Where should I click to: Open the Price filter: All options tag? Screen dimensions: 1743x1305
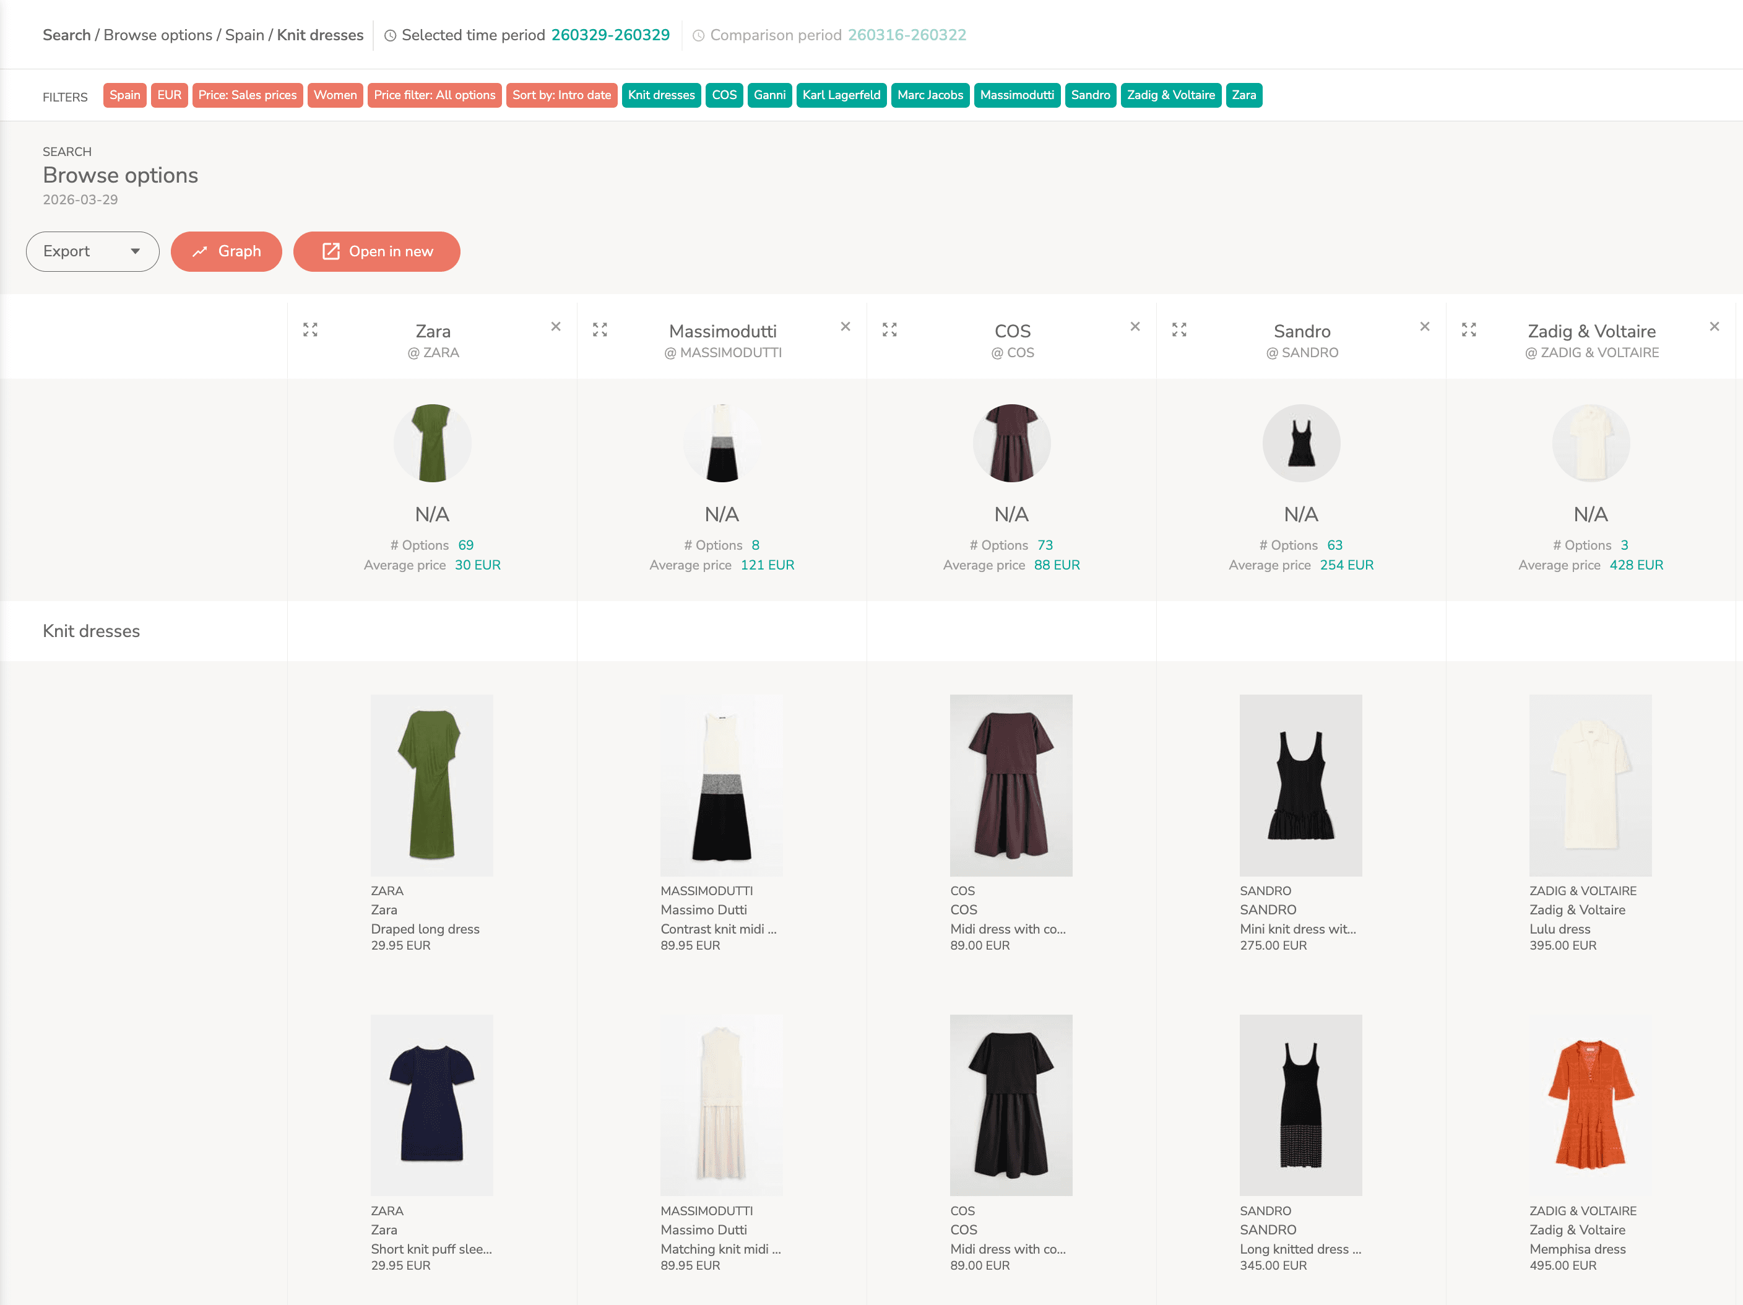434,95
